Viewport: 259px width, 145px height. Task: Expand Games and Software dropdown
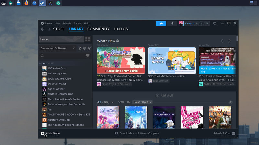(58, 48)
